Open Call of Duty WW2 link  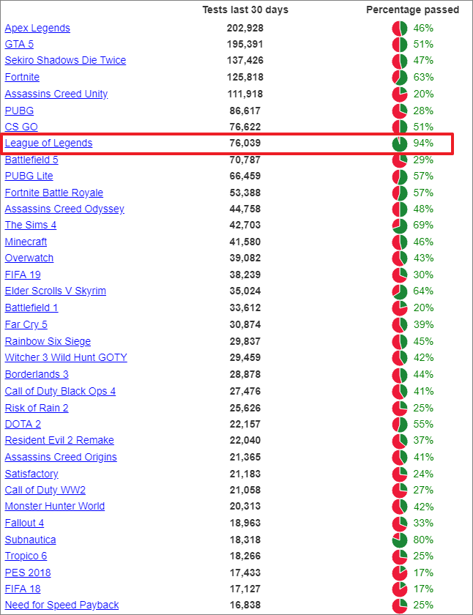click(45, 491)
